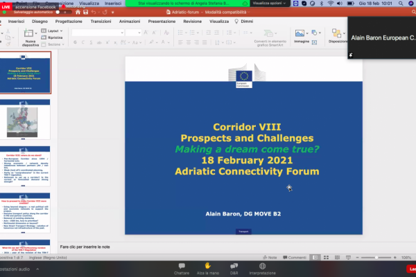Open the Presentazione ribbon tab
Screen dimensions: 416x277
pyautogui.click(x=162, y=21)
